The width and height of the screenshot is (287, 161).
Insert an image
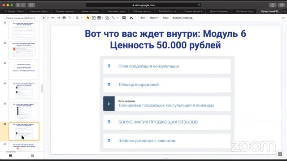(99, 18)
